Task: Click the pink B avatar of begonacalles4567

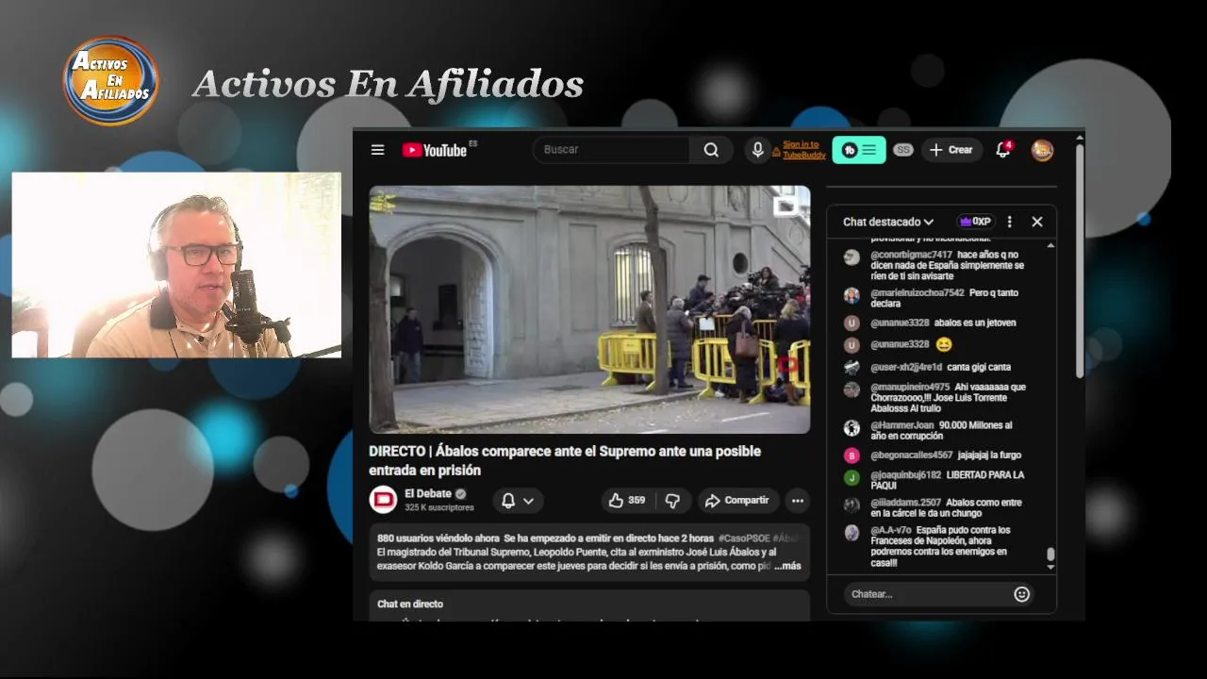Action: click(x=852, y=455)
